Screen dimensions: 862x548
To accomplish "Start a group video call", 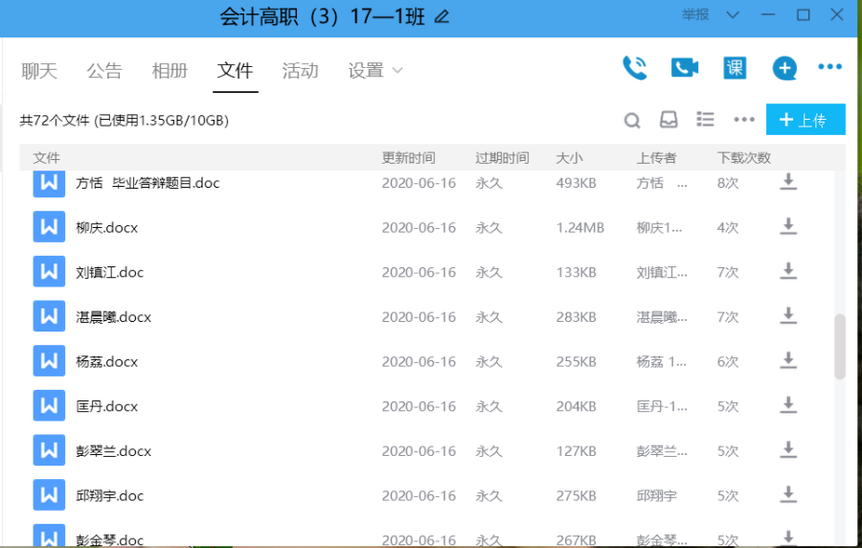I will 685,68.
